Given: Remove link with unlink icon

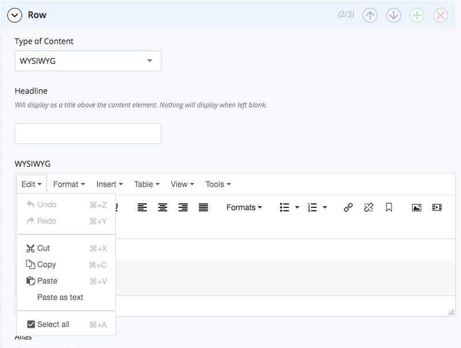Looking at the screenshot, I should tap(368, 207).
